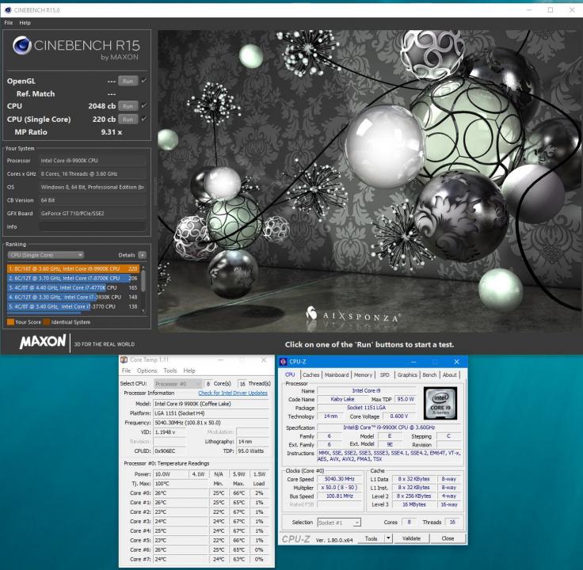This screenshot has width=583, height=570.
Task: Switch to CPU tab in CPU-Z
Action: click(x=290, y=374)
